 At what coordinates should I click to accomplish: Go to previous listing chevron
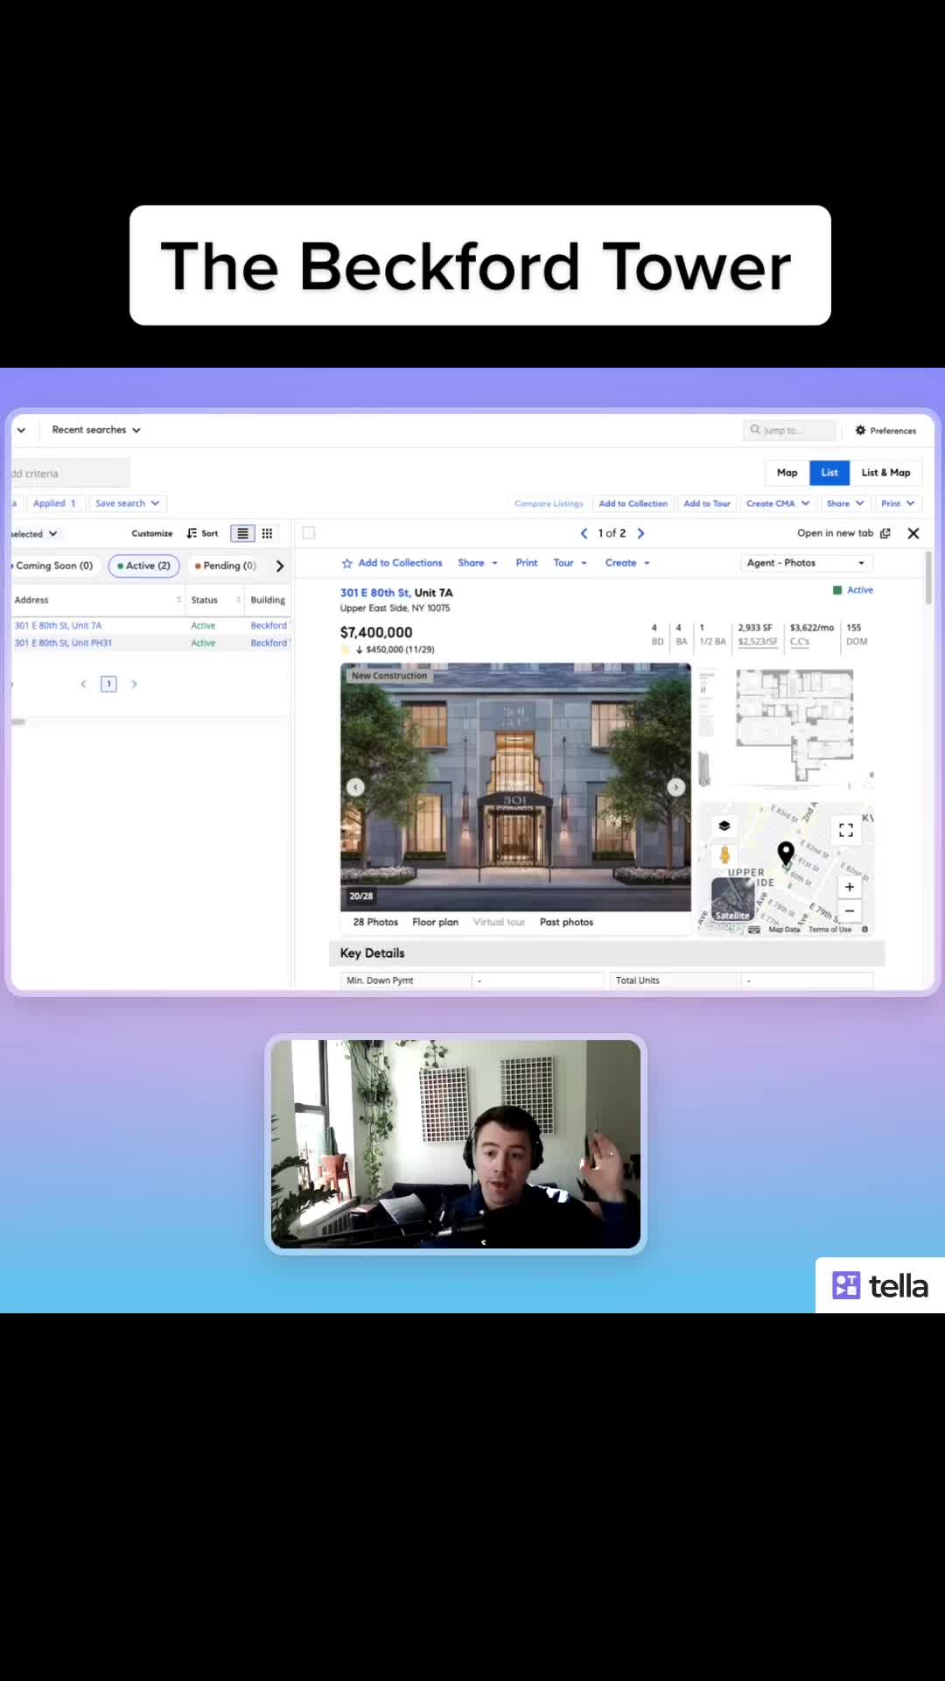pyautogui.click(x=584, y=533)
